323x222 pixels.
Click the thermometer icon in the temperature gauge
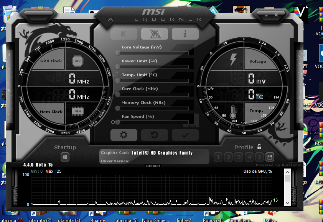click(x=233, y=112)
